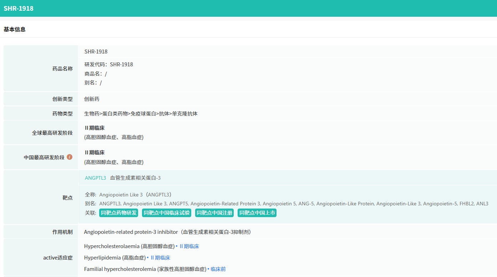The width and height of the screenshot is (497, 277).
Task: Click the 靶点 row label
Action: 67,198
